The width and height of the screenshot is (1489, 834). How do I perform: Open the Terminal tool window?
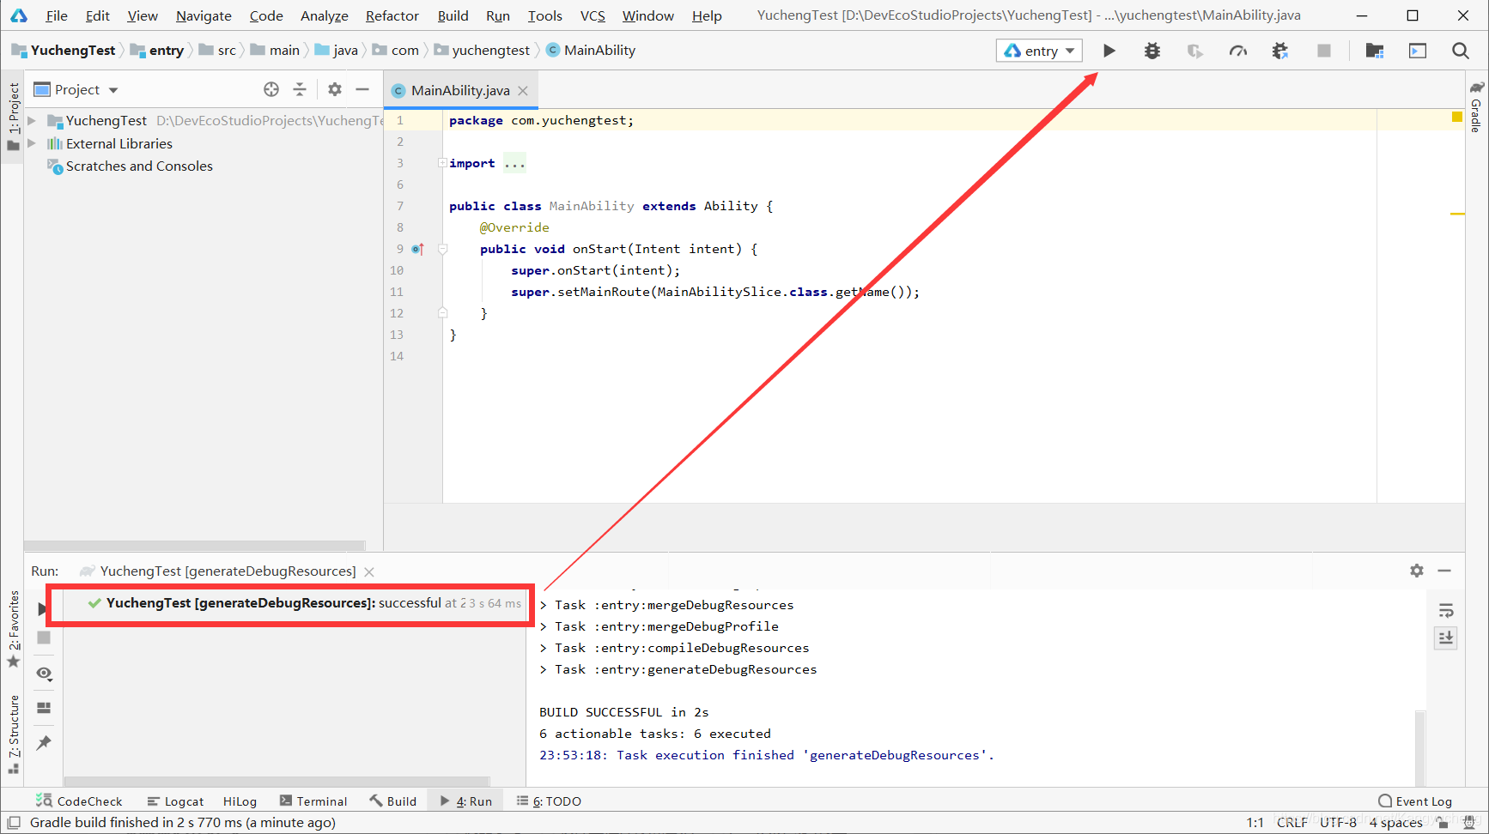313,801
